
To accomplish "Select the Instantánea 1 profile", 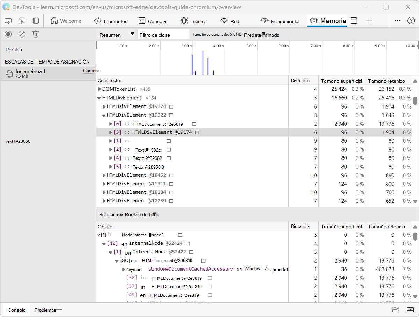I will pyautogui.click(x=31, y=72).
